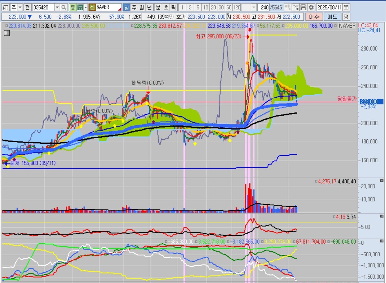The width and height of the screenshot is (386, 283).
Task: Open the calendar date picker icon
Action: 346,7
